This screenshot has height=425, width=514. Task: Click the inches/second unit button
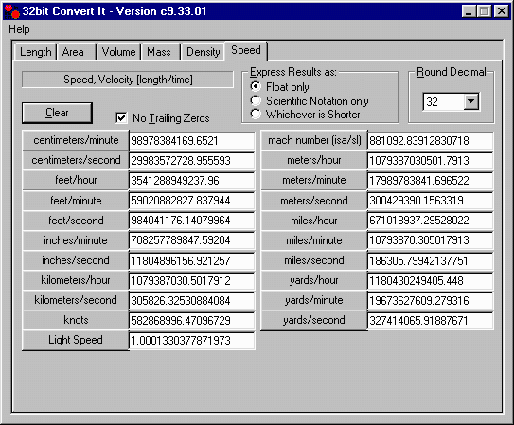coord(76,260)
